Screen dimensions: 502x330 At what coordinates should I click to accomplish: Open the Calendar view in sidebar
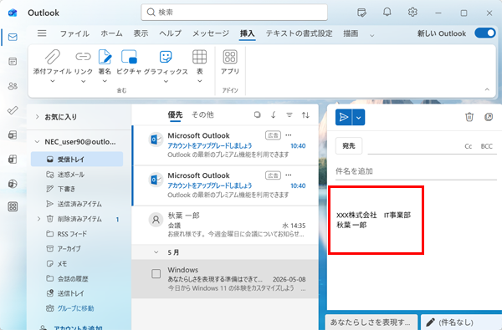[13, 61]
